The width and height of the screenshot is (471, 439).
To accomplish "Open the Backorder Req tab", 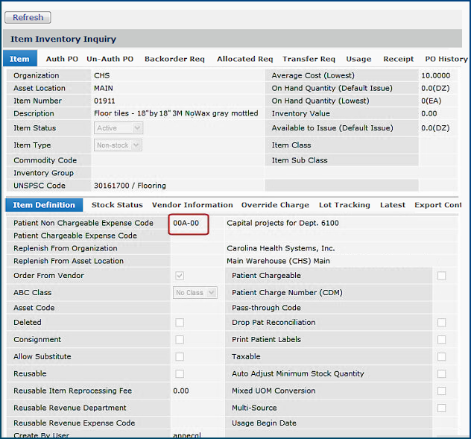I will coord(174,59).
